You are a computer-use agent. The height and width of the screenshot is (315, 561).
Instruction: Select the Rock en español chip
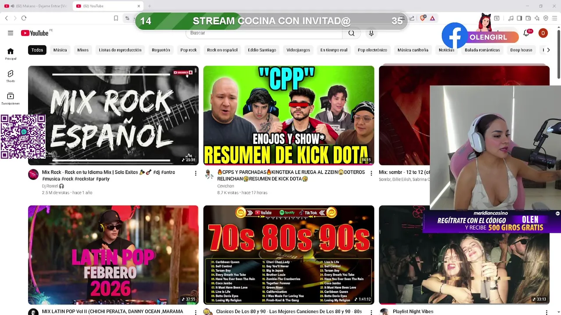[x=222, y=50]
